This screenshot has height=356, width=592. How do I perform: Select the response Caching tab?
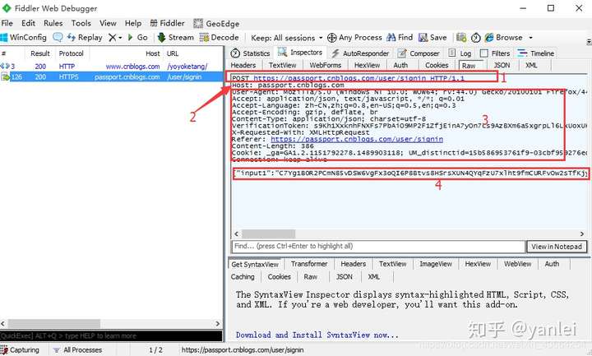pyautogui.click(x=243, y=277)
